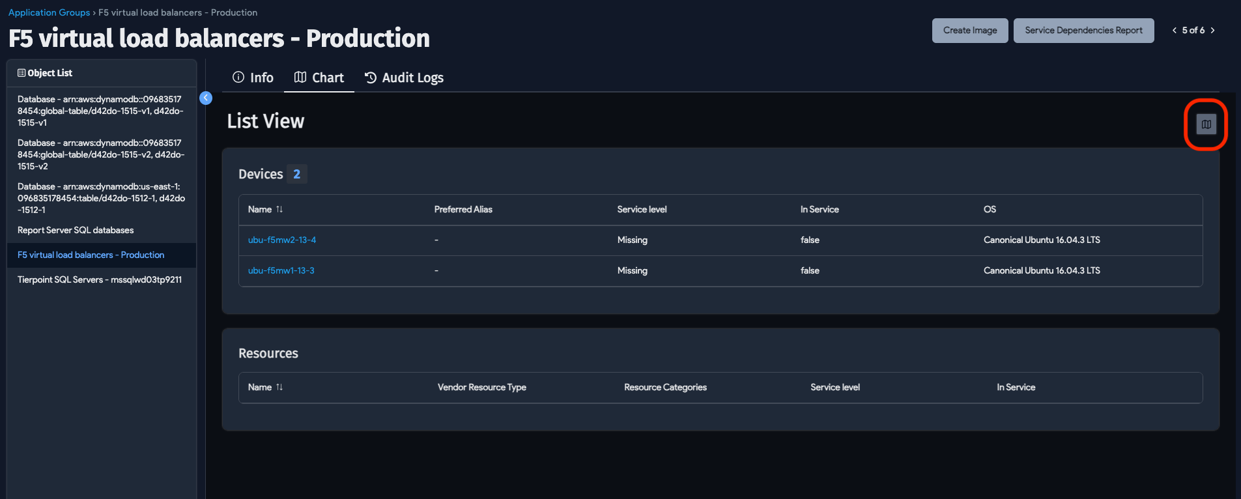Switch to the Chart tab

pyautogui.click(x=319, y=78)
